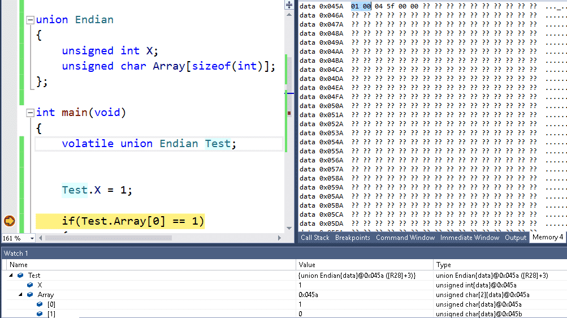Image resolution: width=567 pixels, height=318 pixels.
Task: Collapse the union Endian code block
Action: coord(31,20)
